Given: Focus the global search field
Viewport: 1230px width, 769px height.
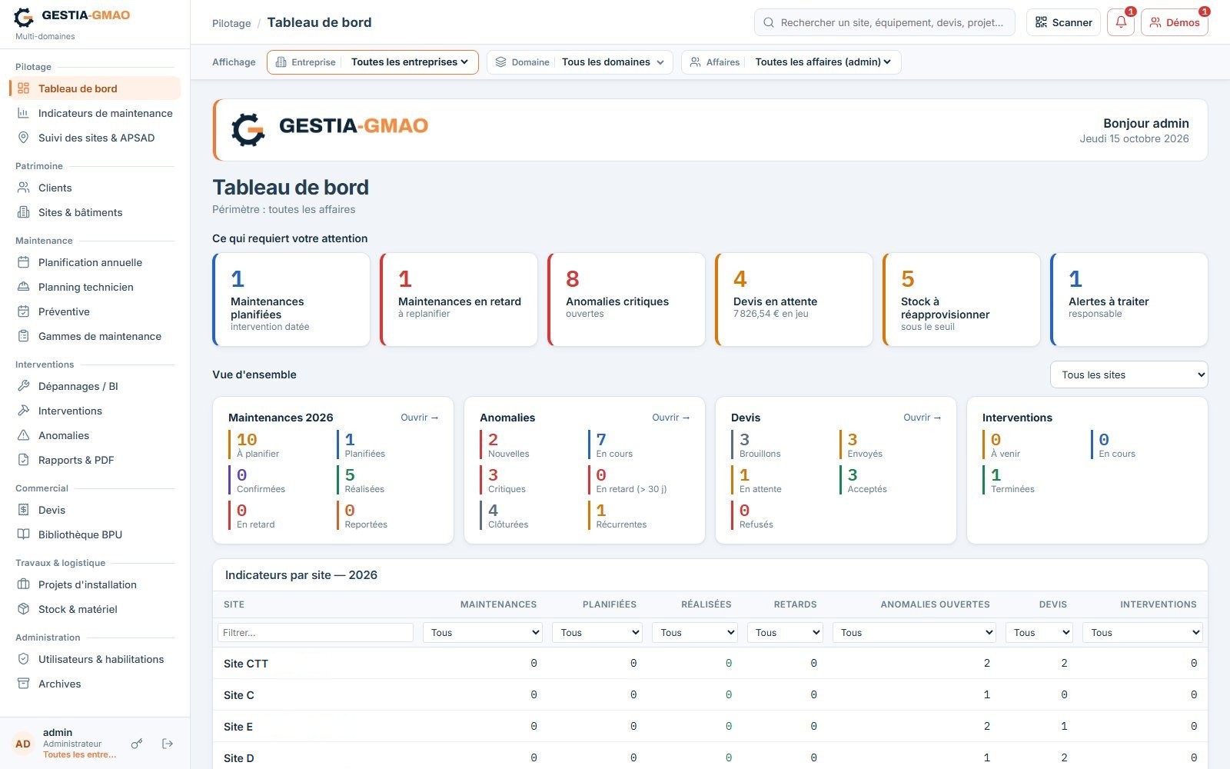Looking at the screenshot, I should coord(885,22).
